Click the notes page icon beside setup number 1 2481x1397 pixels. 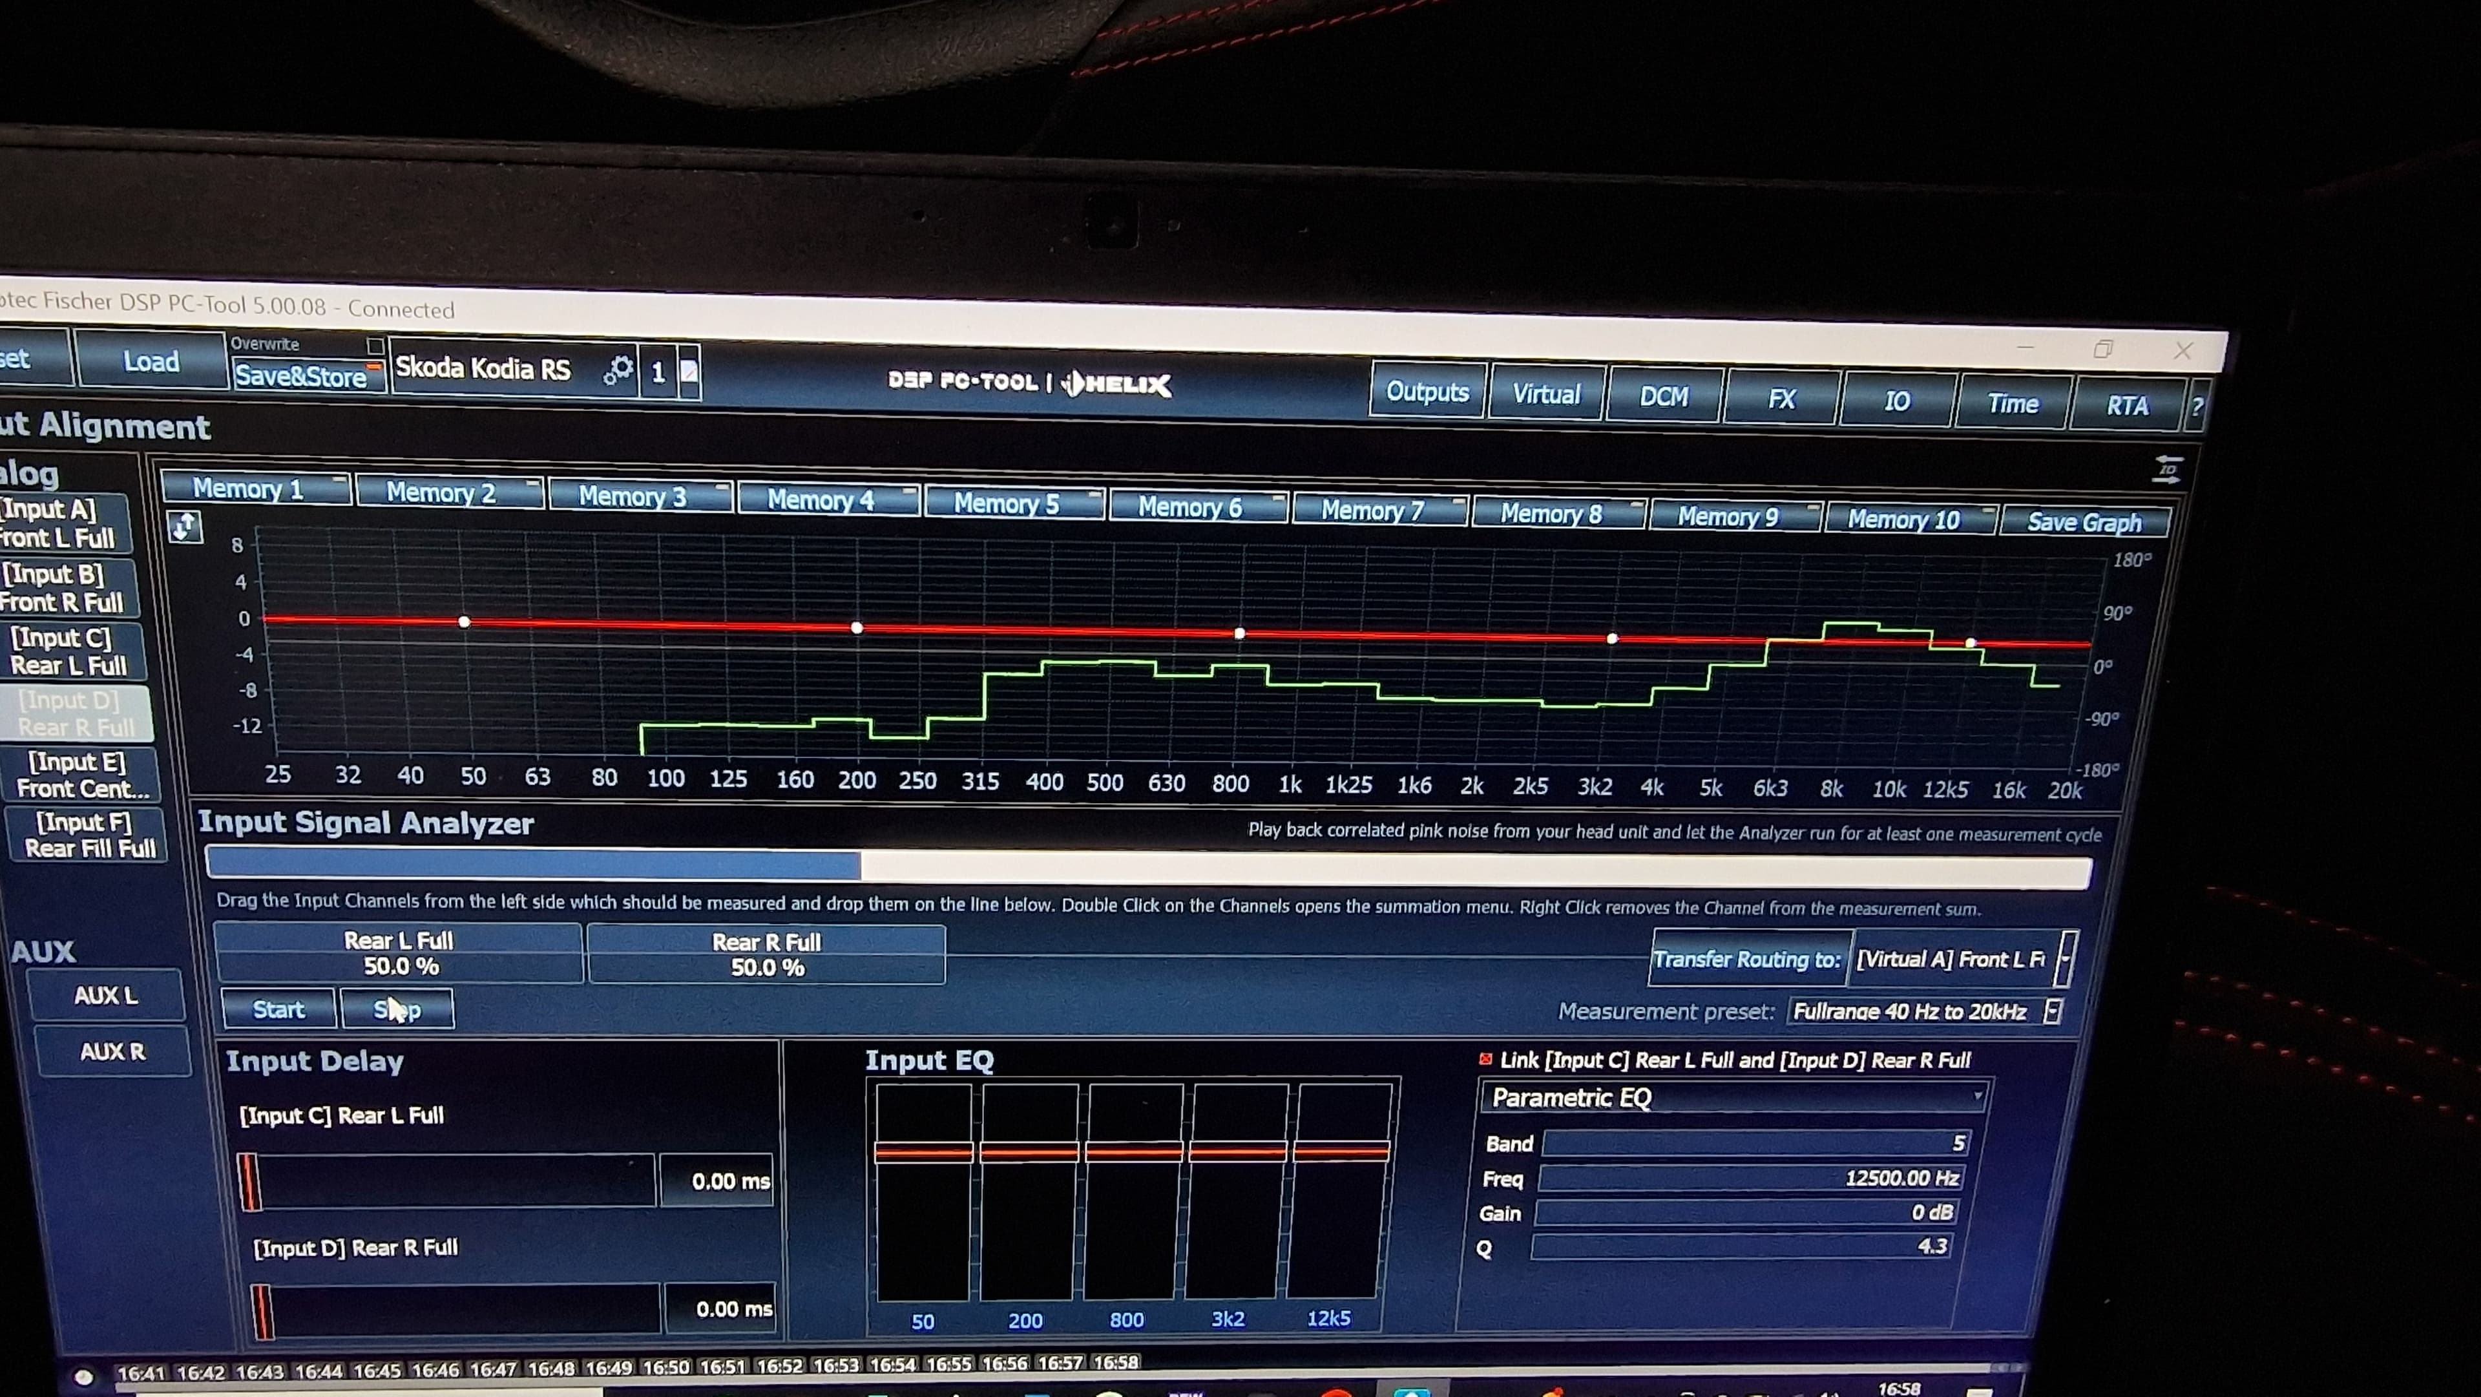689,372
